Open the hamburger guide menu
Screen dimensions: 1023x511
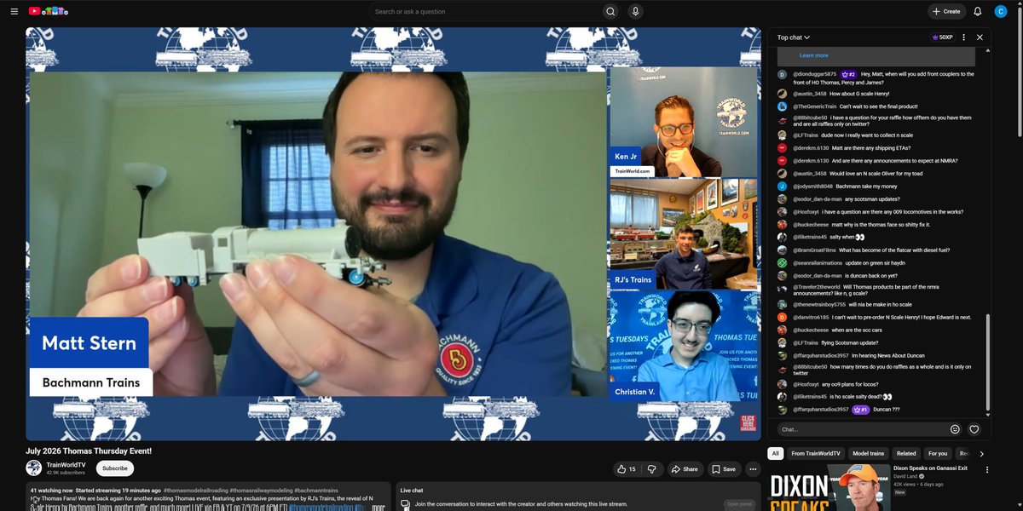point(14,11)
